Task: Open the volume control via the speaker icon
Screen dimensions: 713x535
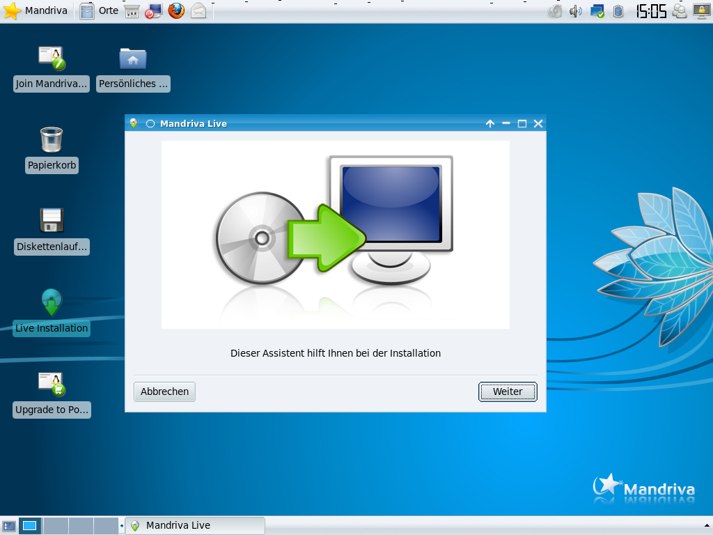Action: [576, 11]
